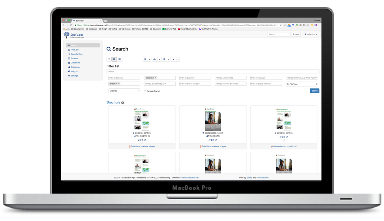
Task: Open the Order by dropdown
Action: pyautogui.click(x=124, y=91)
